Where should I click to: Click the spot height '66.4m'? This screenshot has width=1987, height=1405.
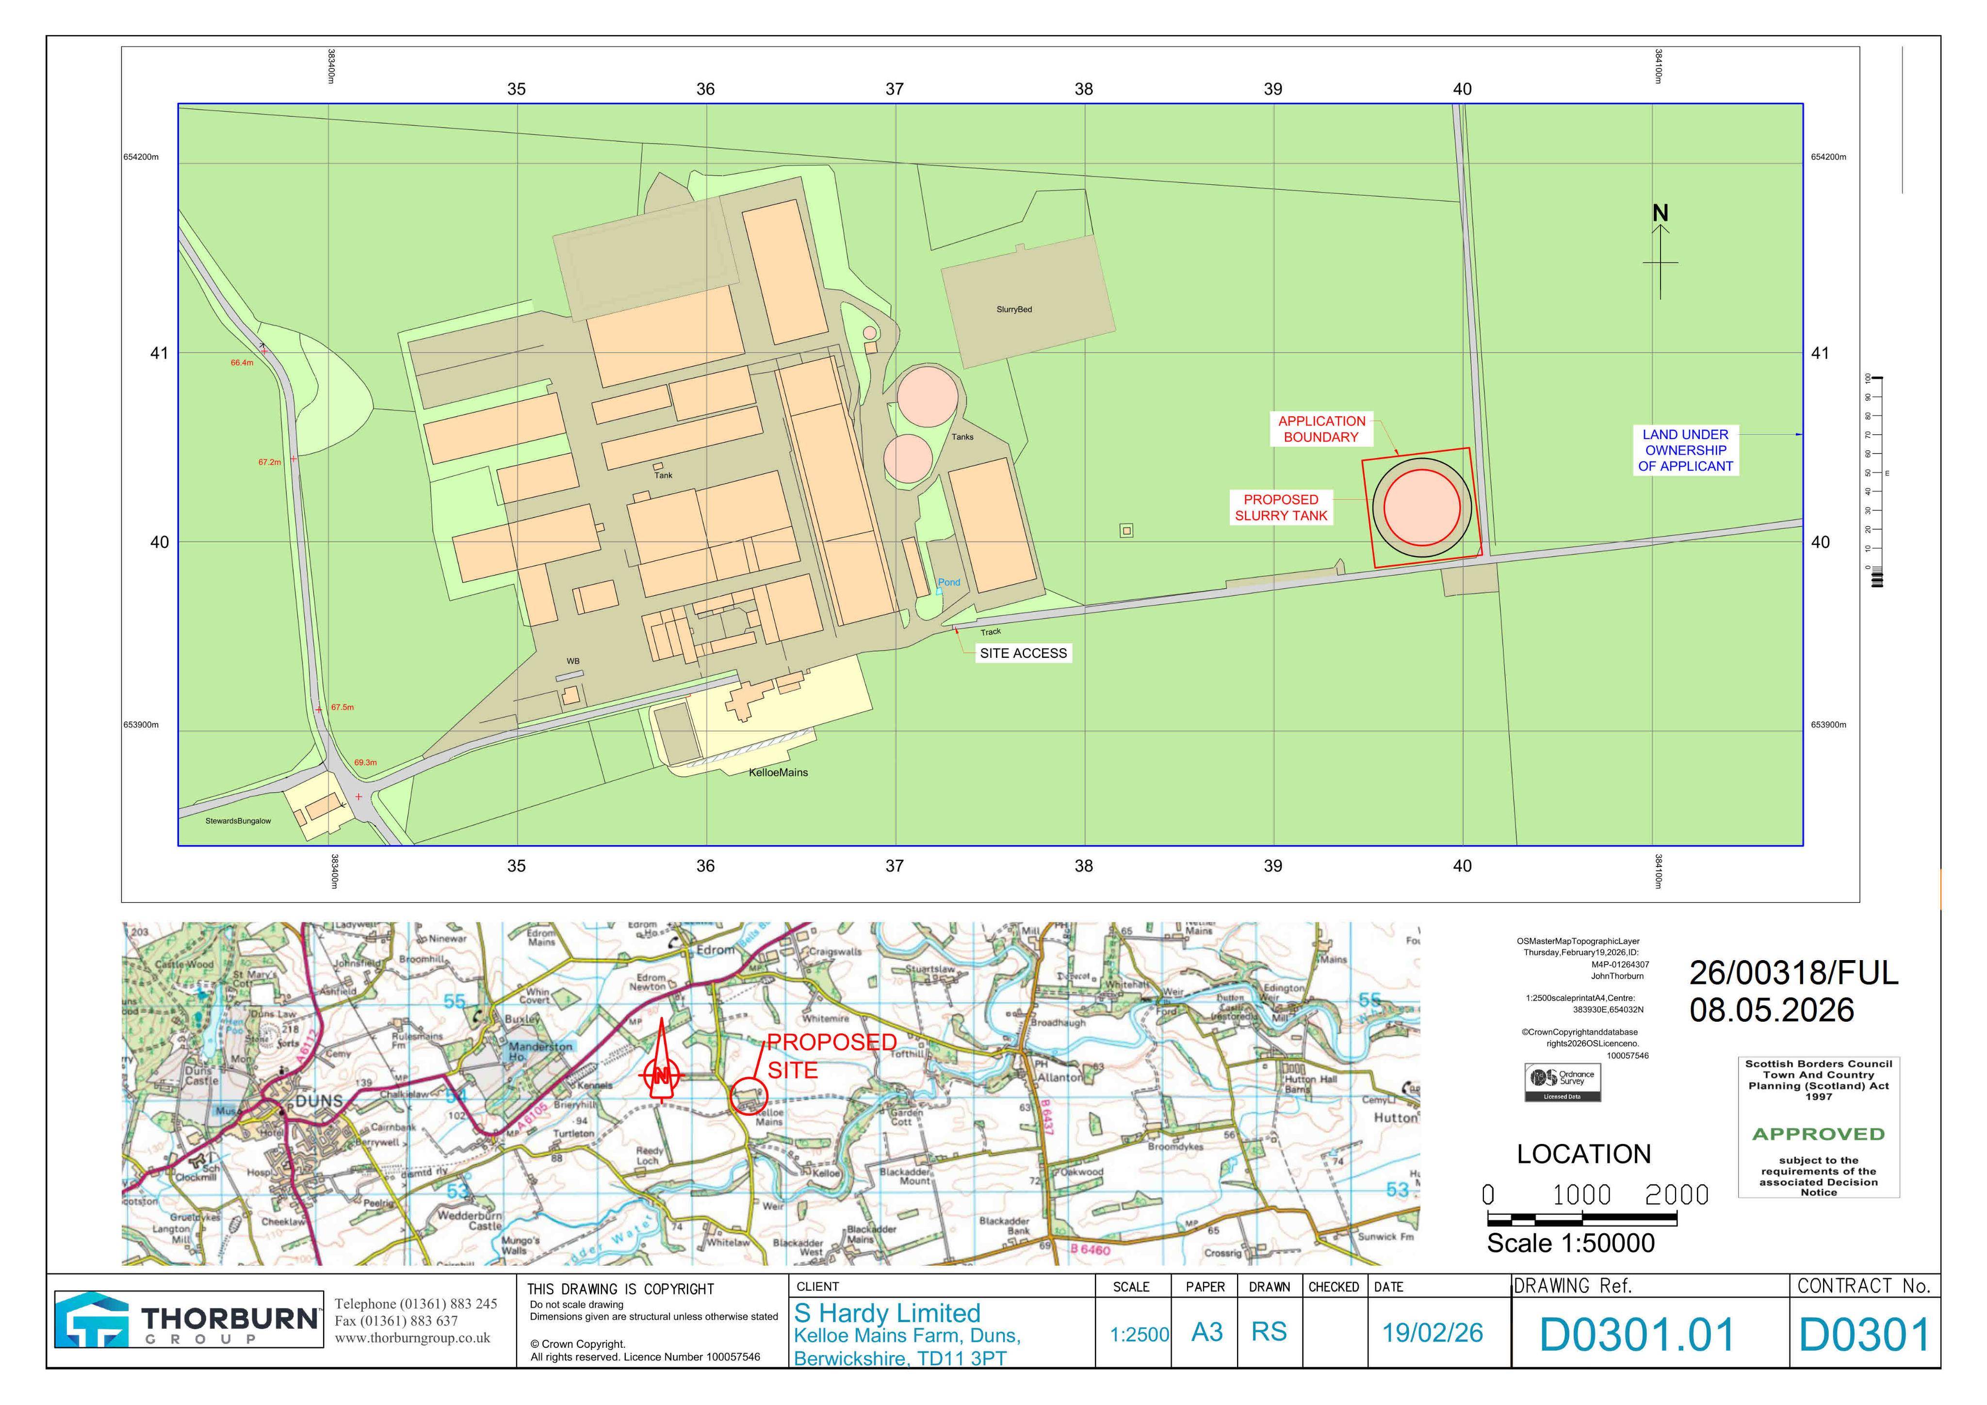pos(242,363)
